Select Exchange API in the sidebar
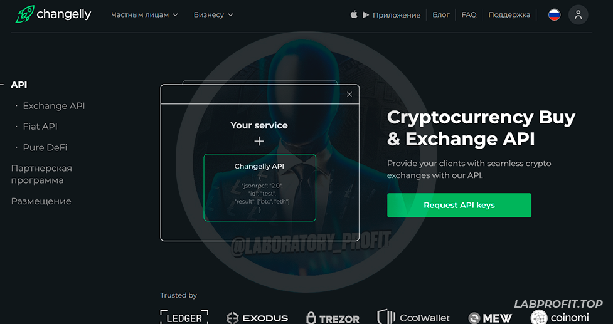 coord(53,106)
